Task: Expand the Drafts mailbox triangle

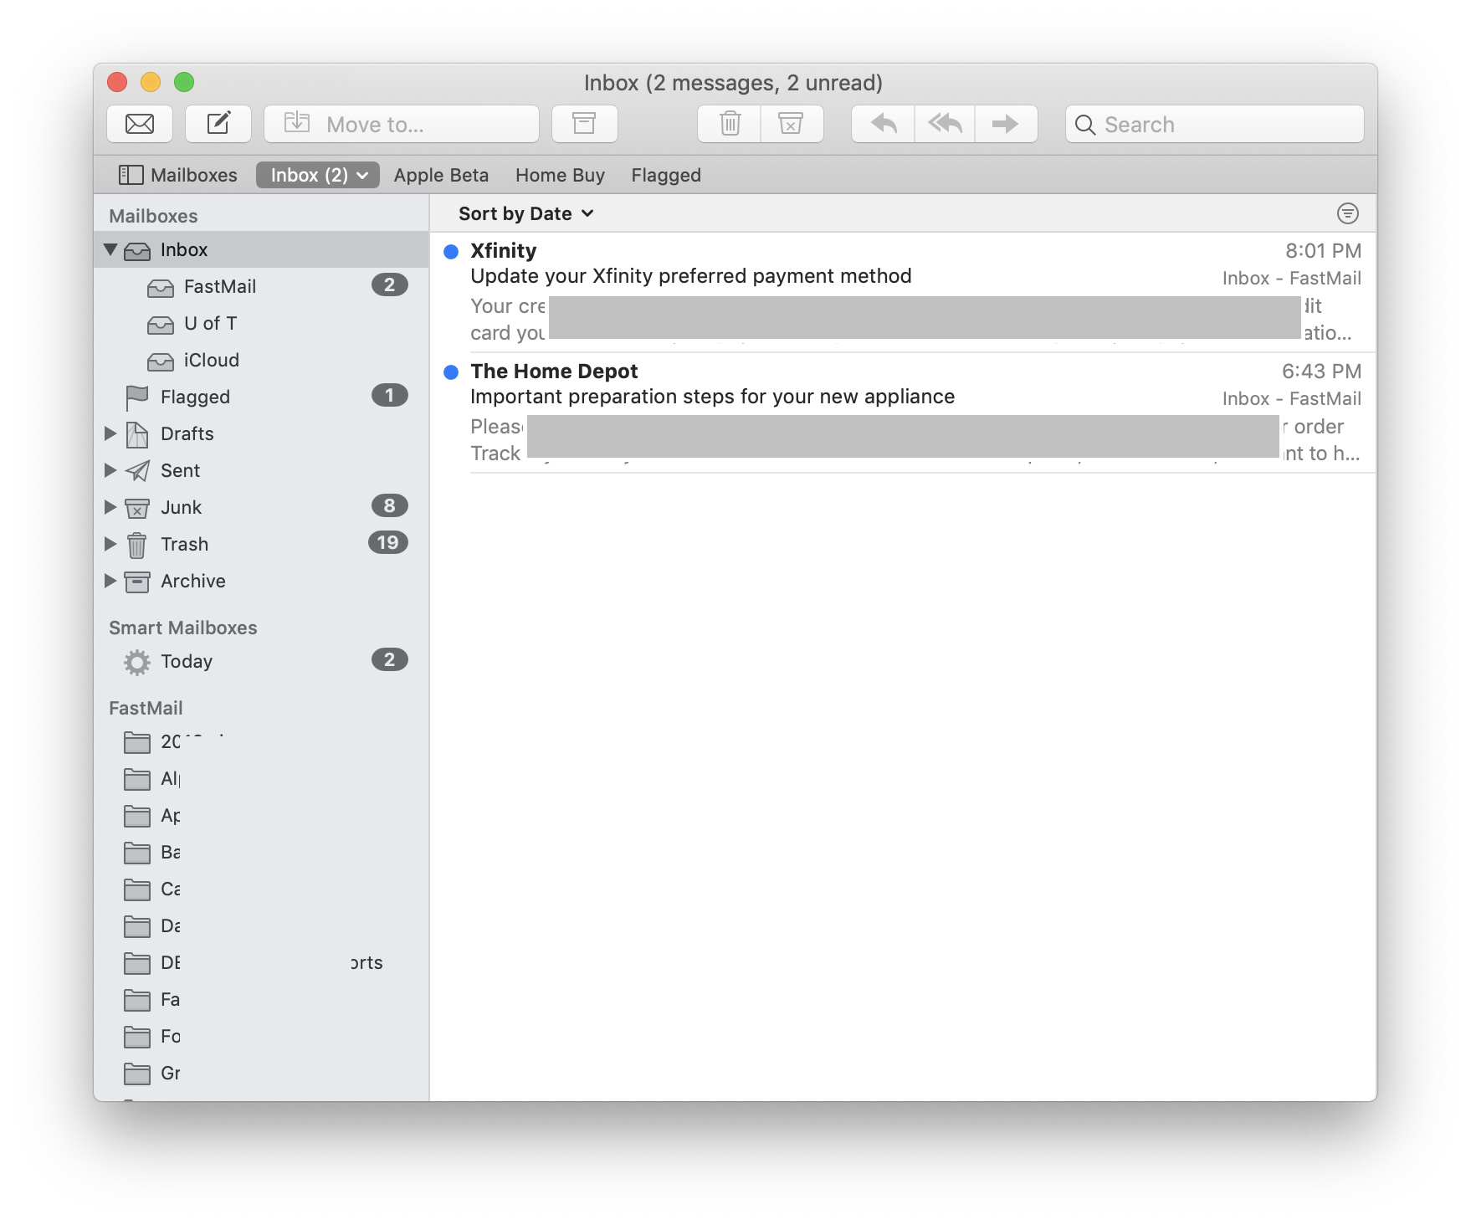Action: click(x=110, y=433)
